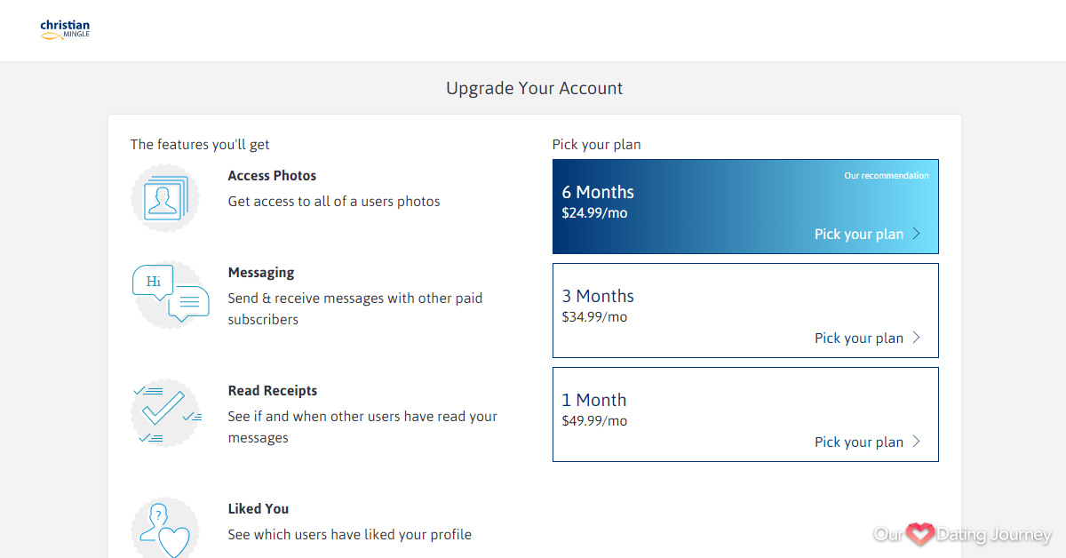The height and width of the screenshot is (558, 1066).
Task: Click the Read Receipts checkmark icon
Action: point(166,412)
